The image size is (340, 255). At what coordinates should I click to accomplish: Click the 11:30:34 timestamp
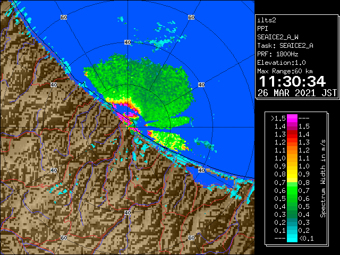(292, 81)
